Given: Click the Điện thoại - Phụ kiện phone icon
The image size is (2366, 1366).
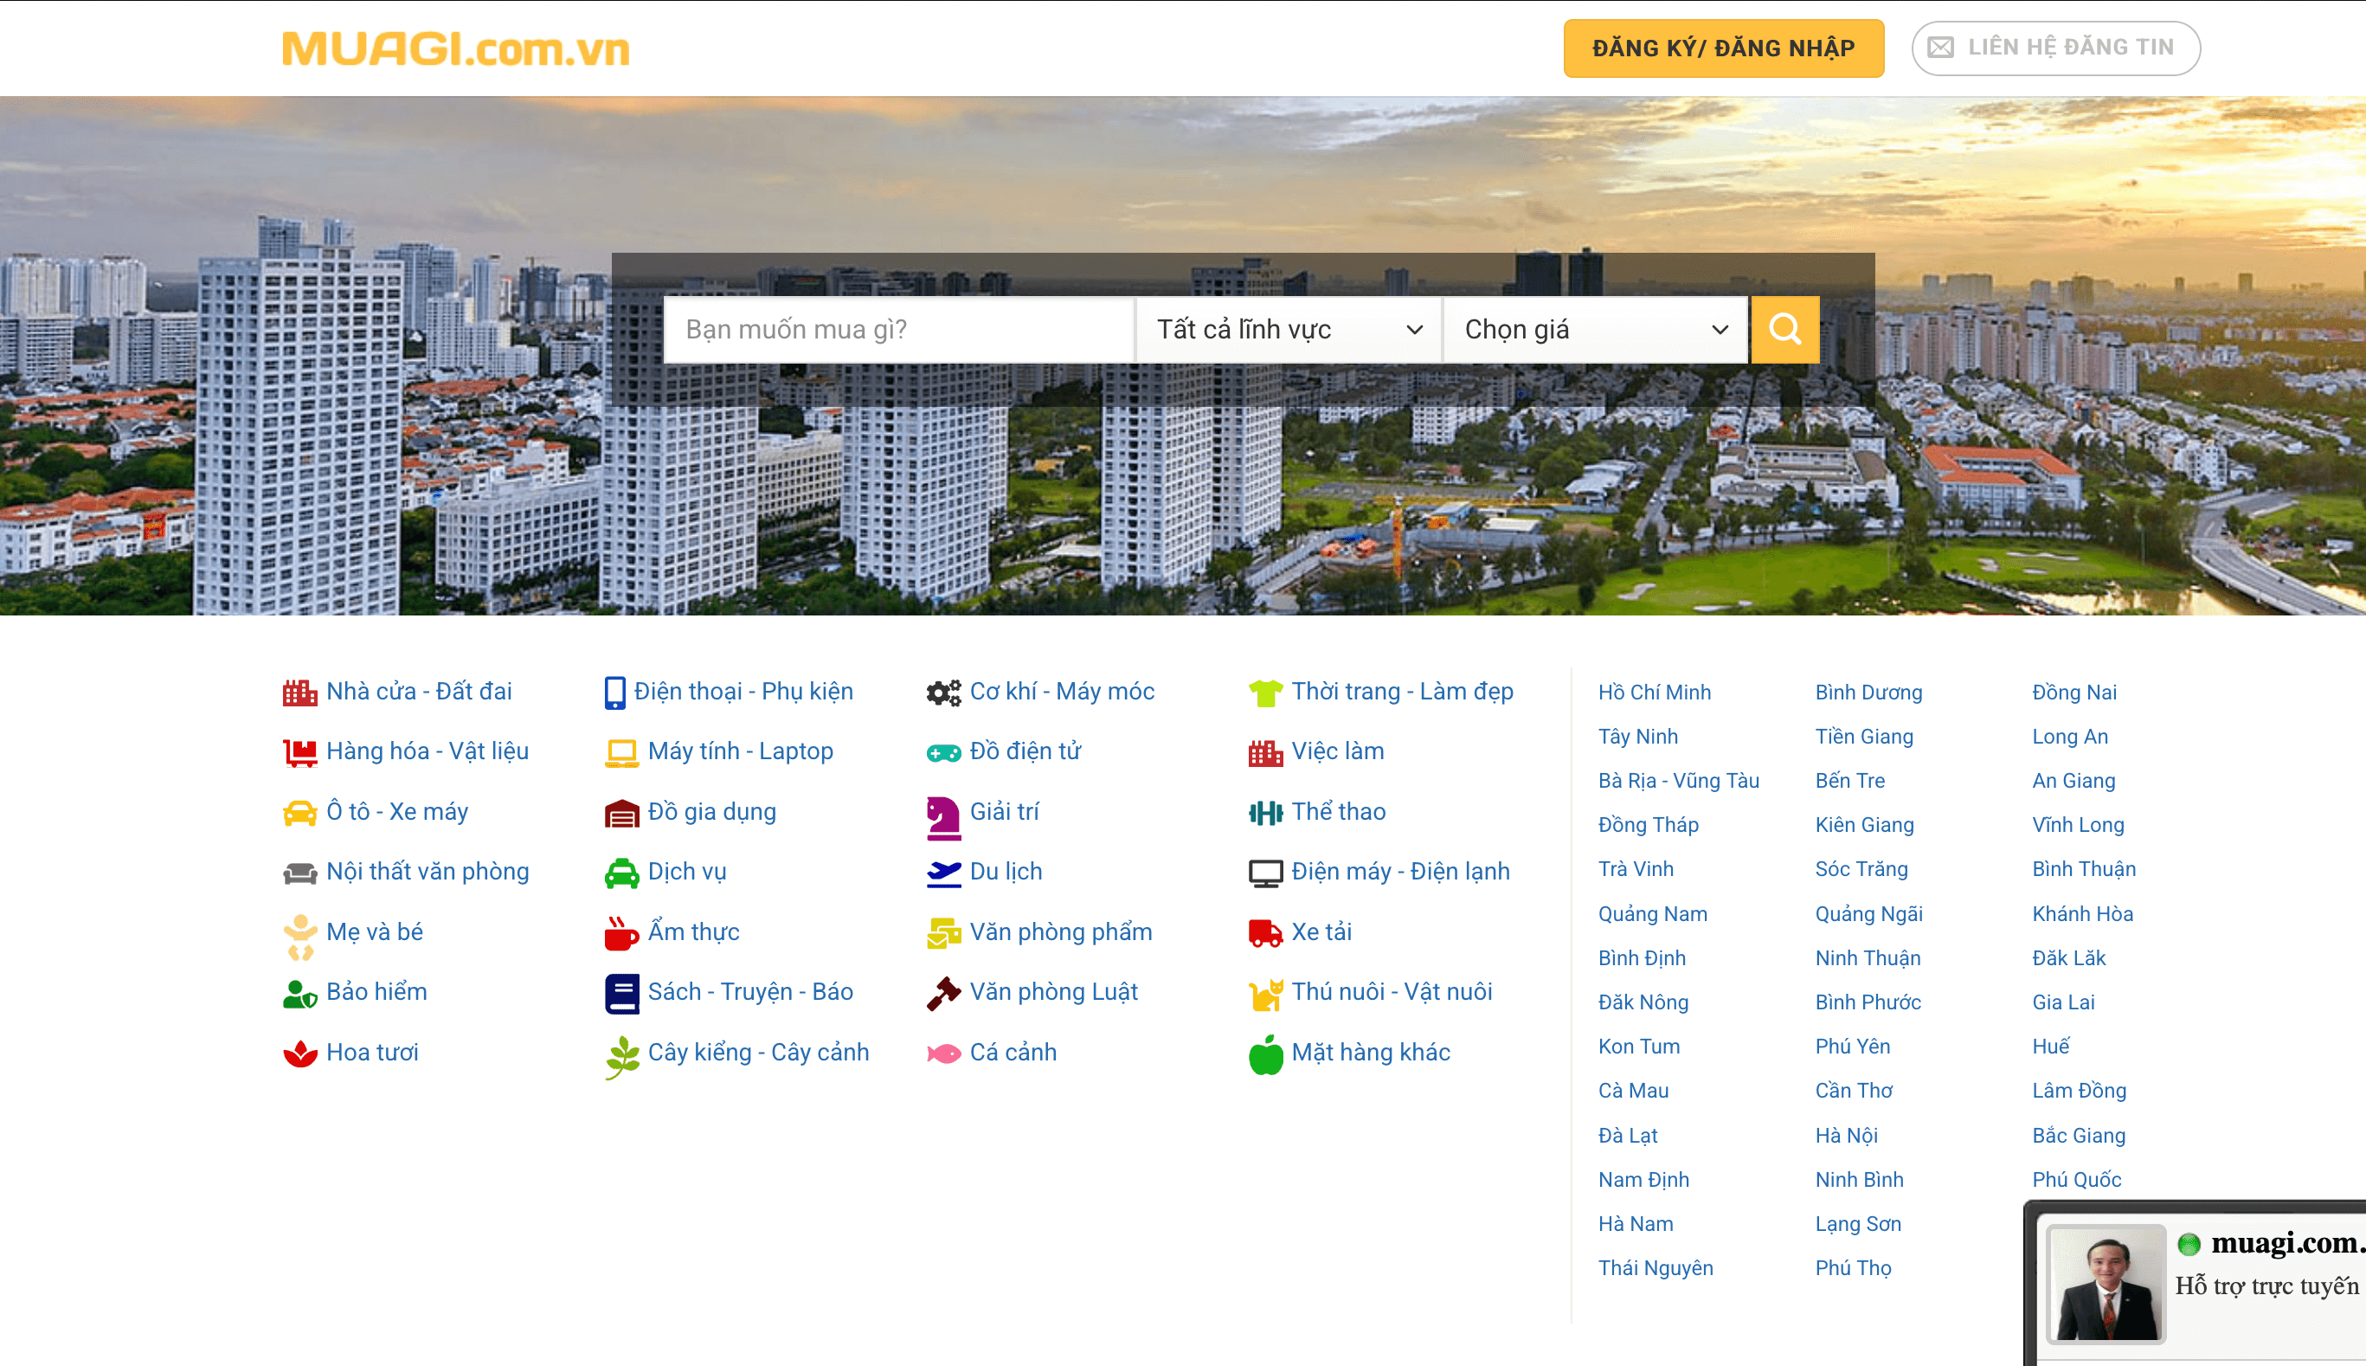Looking at the screenshot, I should [614, 693].
